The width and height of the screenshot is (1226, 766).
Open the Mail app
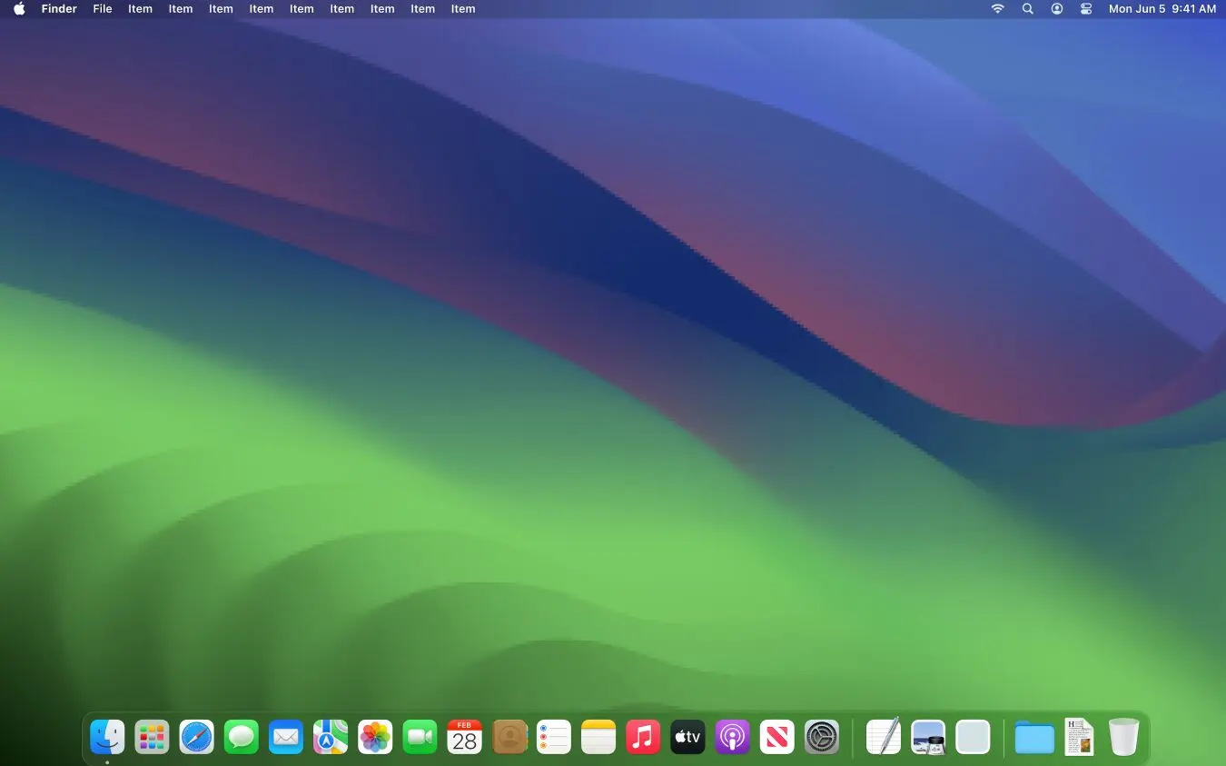click(286, 737)
